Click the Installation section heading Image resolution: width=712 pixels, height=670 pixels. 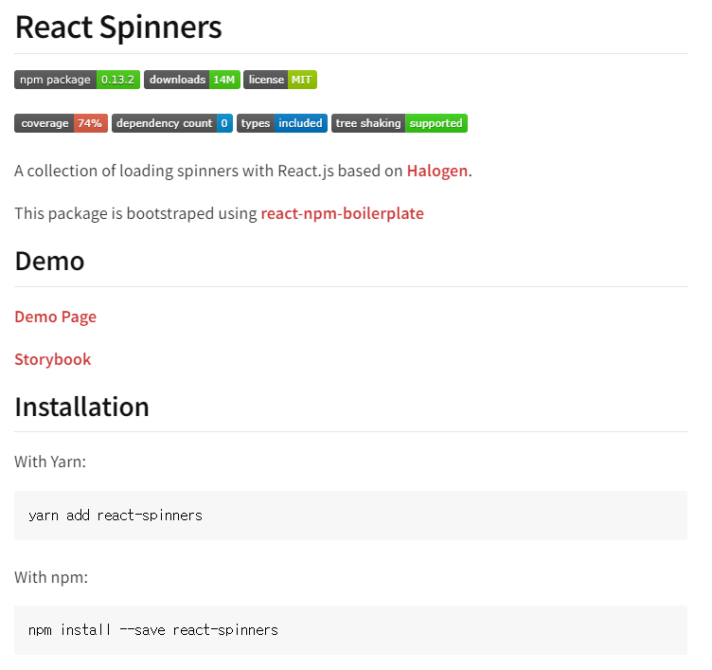click(x=81, y=407)
